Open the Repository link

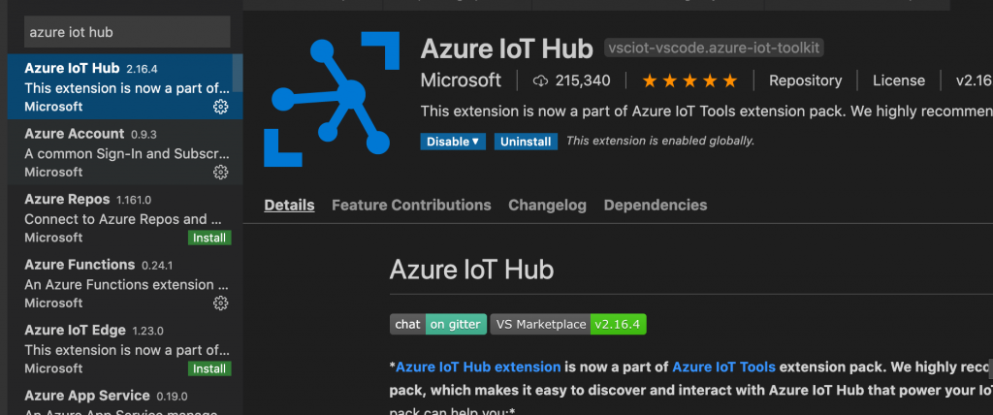tap(806, 80)
